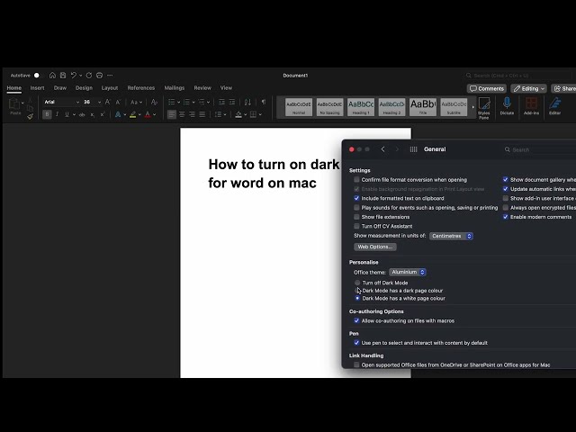Switch to the Design tab
Screen dimensions: 576x432
pos(84,88)
